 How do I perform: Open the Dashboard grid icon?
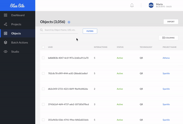tap(5, 15)
